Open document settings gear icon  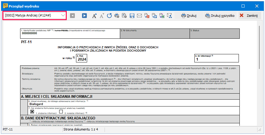(124, 16)
